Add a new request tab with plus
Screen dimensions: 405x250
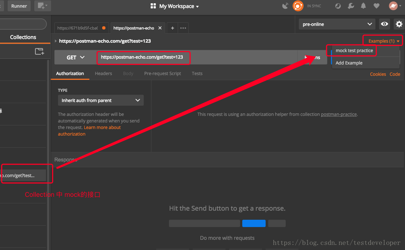(172, 28)
